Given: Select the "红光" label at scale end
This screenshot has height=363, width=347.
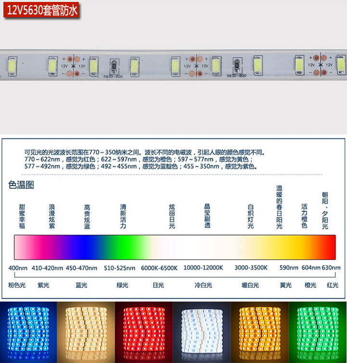Looking at the screenshot, I should (x=333, y=285).
